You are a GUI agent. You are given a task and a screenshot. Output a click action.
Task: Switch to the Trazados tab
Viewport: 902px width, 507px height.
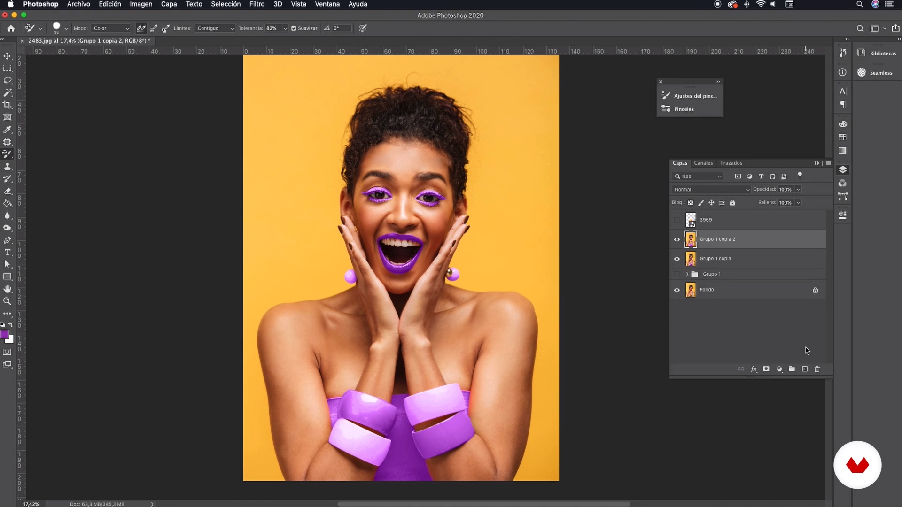[731, 163]
